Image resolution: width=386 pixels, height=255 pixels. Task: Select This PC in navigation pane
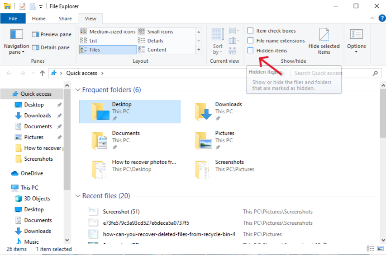(x=29, y=188)
